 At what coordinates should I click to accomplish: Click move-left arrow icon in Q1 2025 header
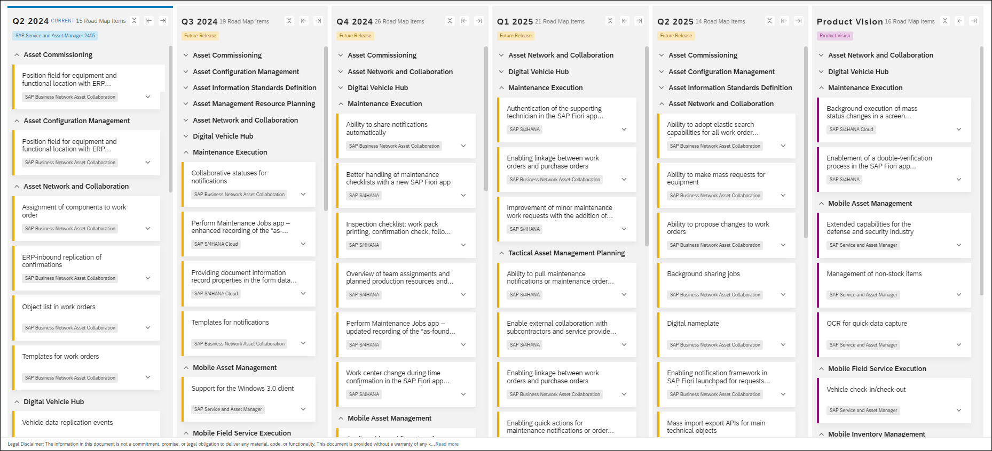click(625, 21)
